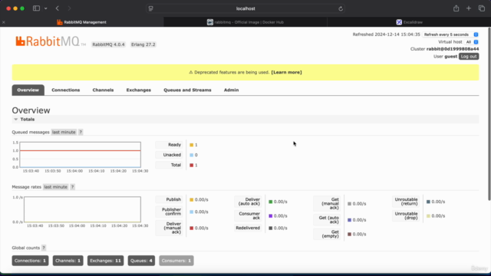
Task: Click Erlang 27.2 version label
Action: (143, 44)
